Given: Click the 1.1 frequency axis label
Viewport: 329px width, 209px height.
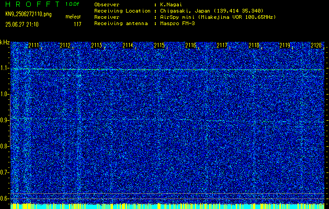Looking at the screenshot, I should 4,68.
